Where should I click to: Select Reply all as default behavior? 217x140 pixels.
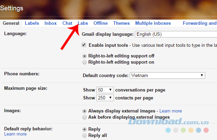(x=85, y=136)
